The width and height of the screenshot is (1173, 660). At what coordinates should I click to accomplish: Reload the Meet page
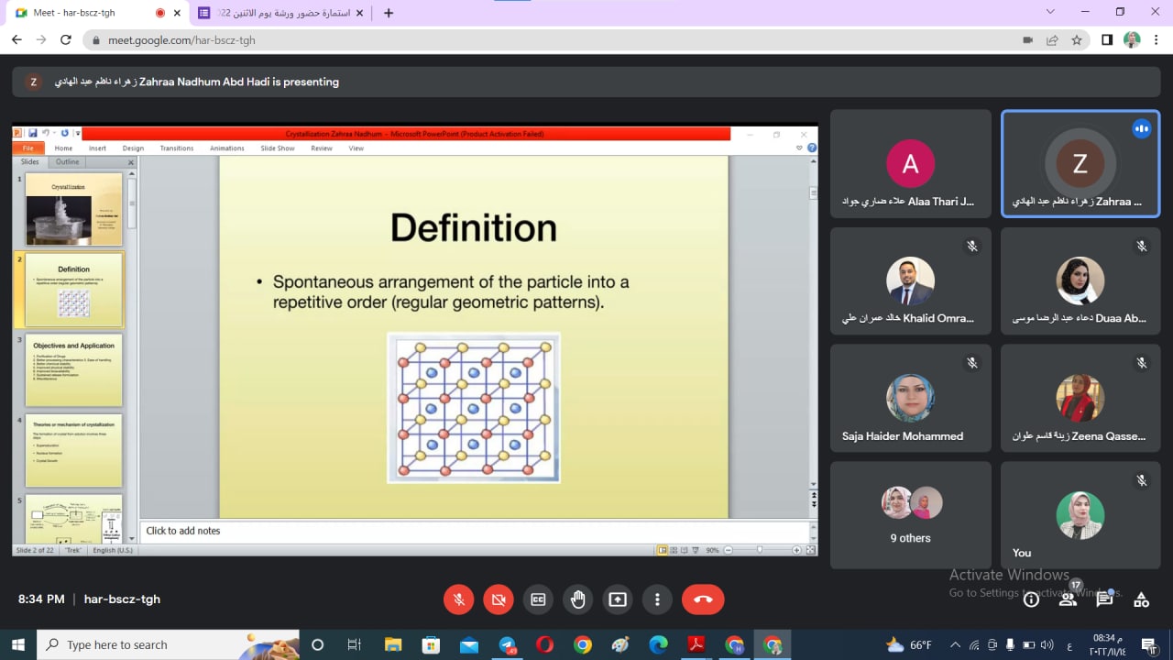65,40
